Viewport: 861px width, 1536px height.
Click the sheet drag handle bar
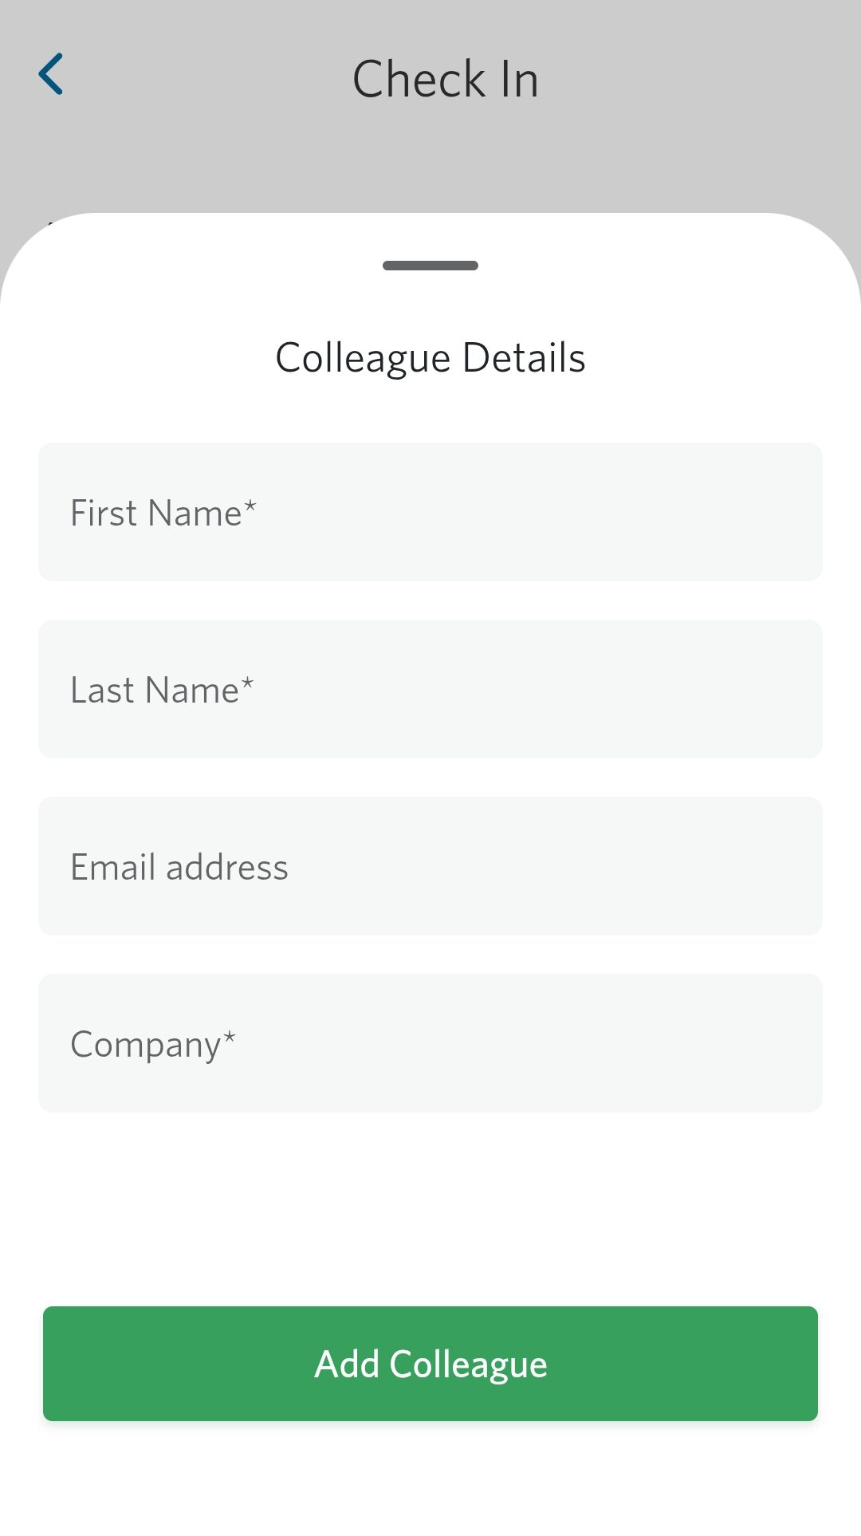tap(431, 266)
